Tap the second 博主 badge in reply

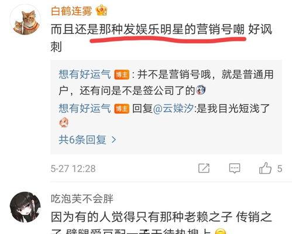(x=122, y=109)
